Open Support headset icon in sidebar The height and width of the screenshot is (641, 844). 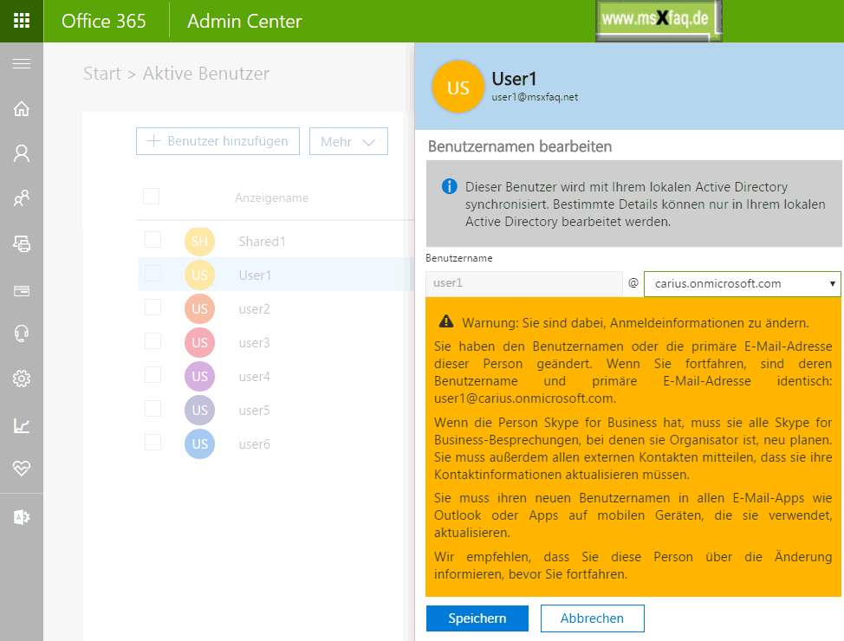pos(22,333)
